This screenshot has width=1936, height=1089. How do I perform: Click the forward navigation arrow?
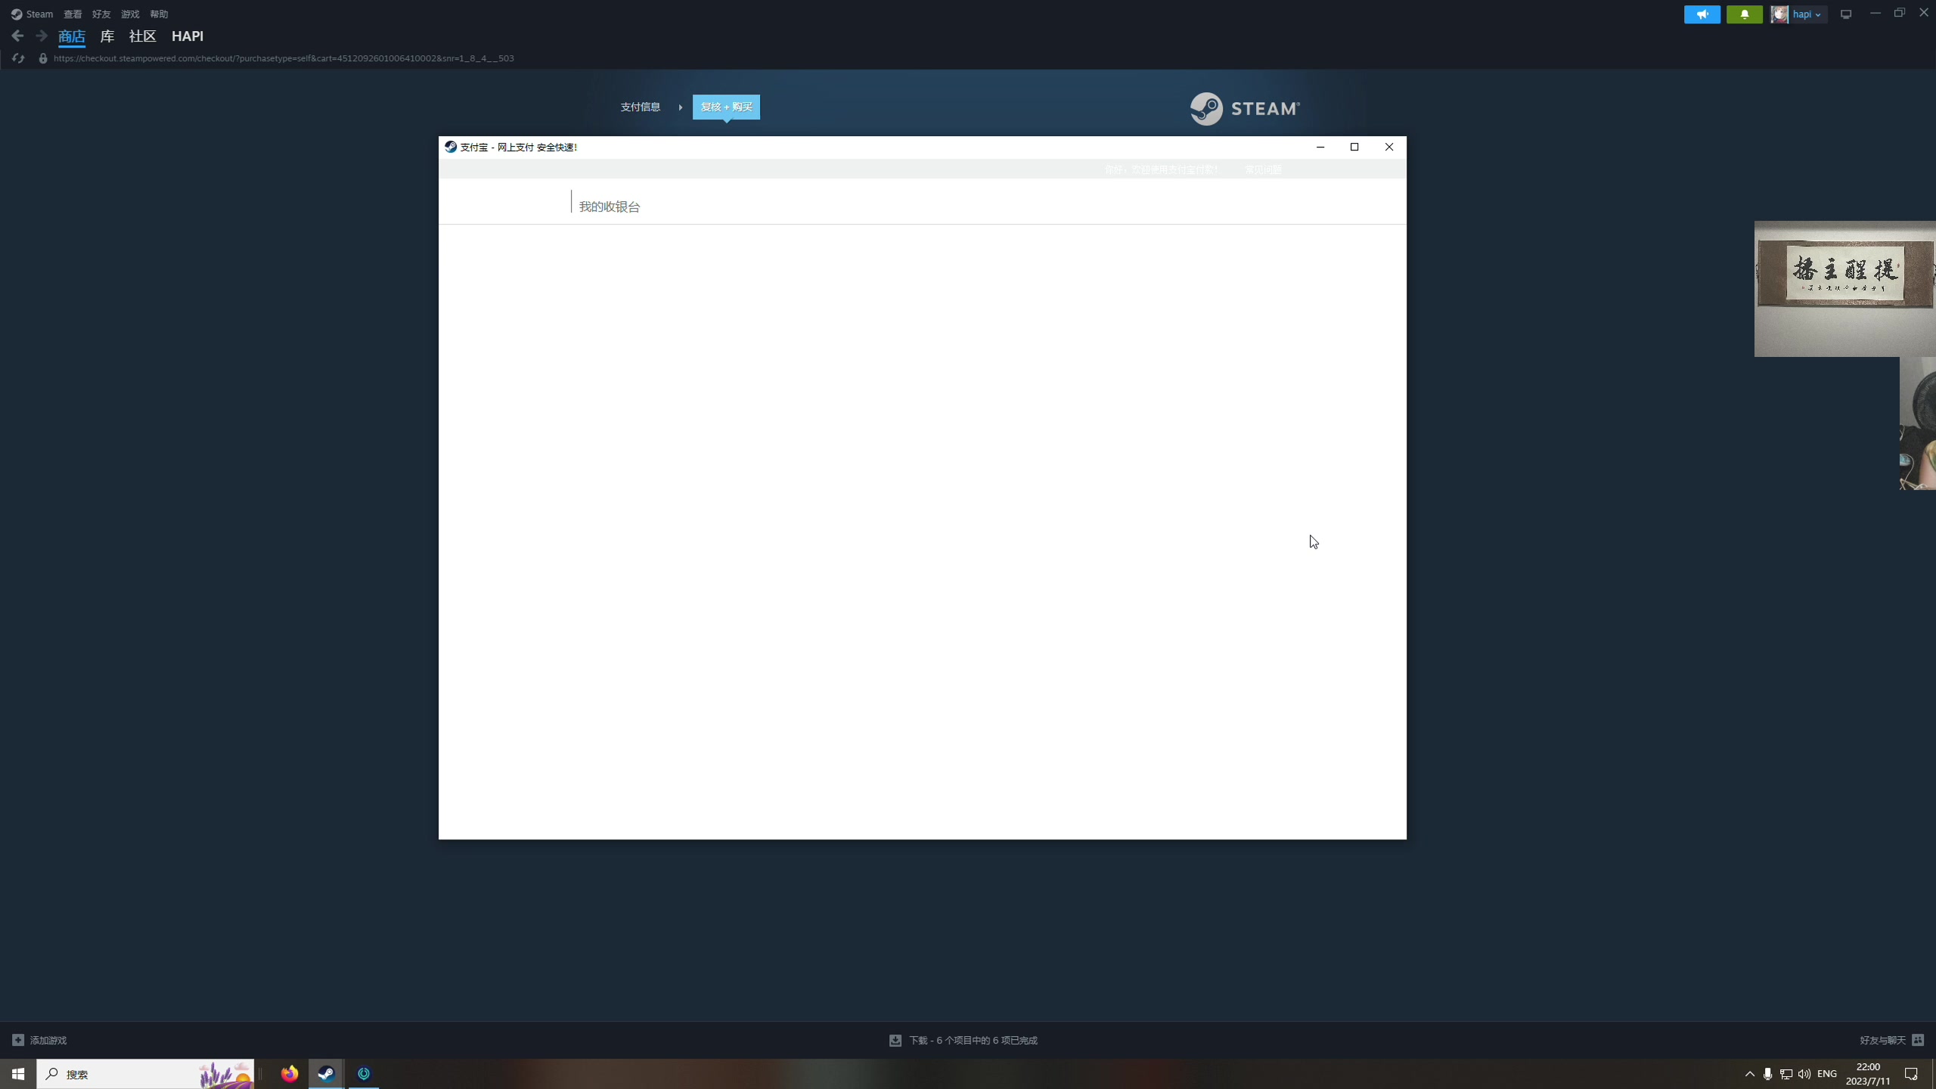[x=42, y=36]
